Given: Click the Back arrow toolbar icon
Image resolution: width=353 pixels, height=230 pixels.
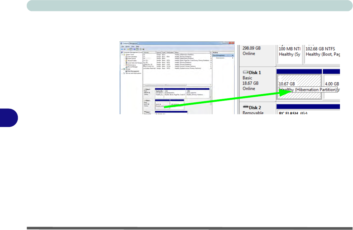Looking at the screenshot, I should (x=122, y=49).
